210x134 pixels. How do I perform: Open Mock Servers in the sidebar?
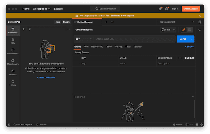pyautogui.click(x=13, y=62)
